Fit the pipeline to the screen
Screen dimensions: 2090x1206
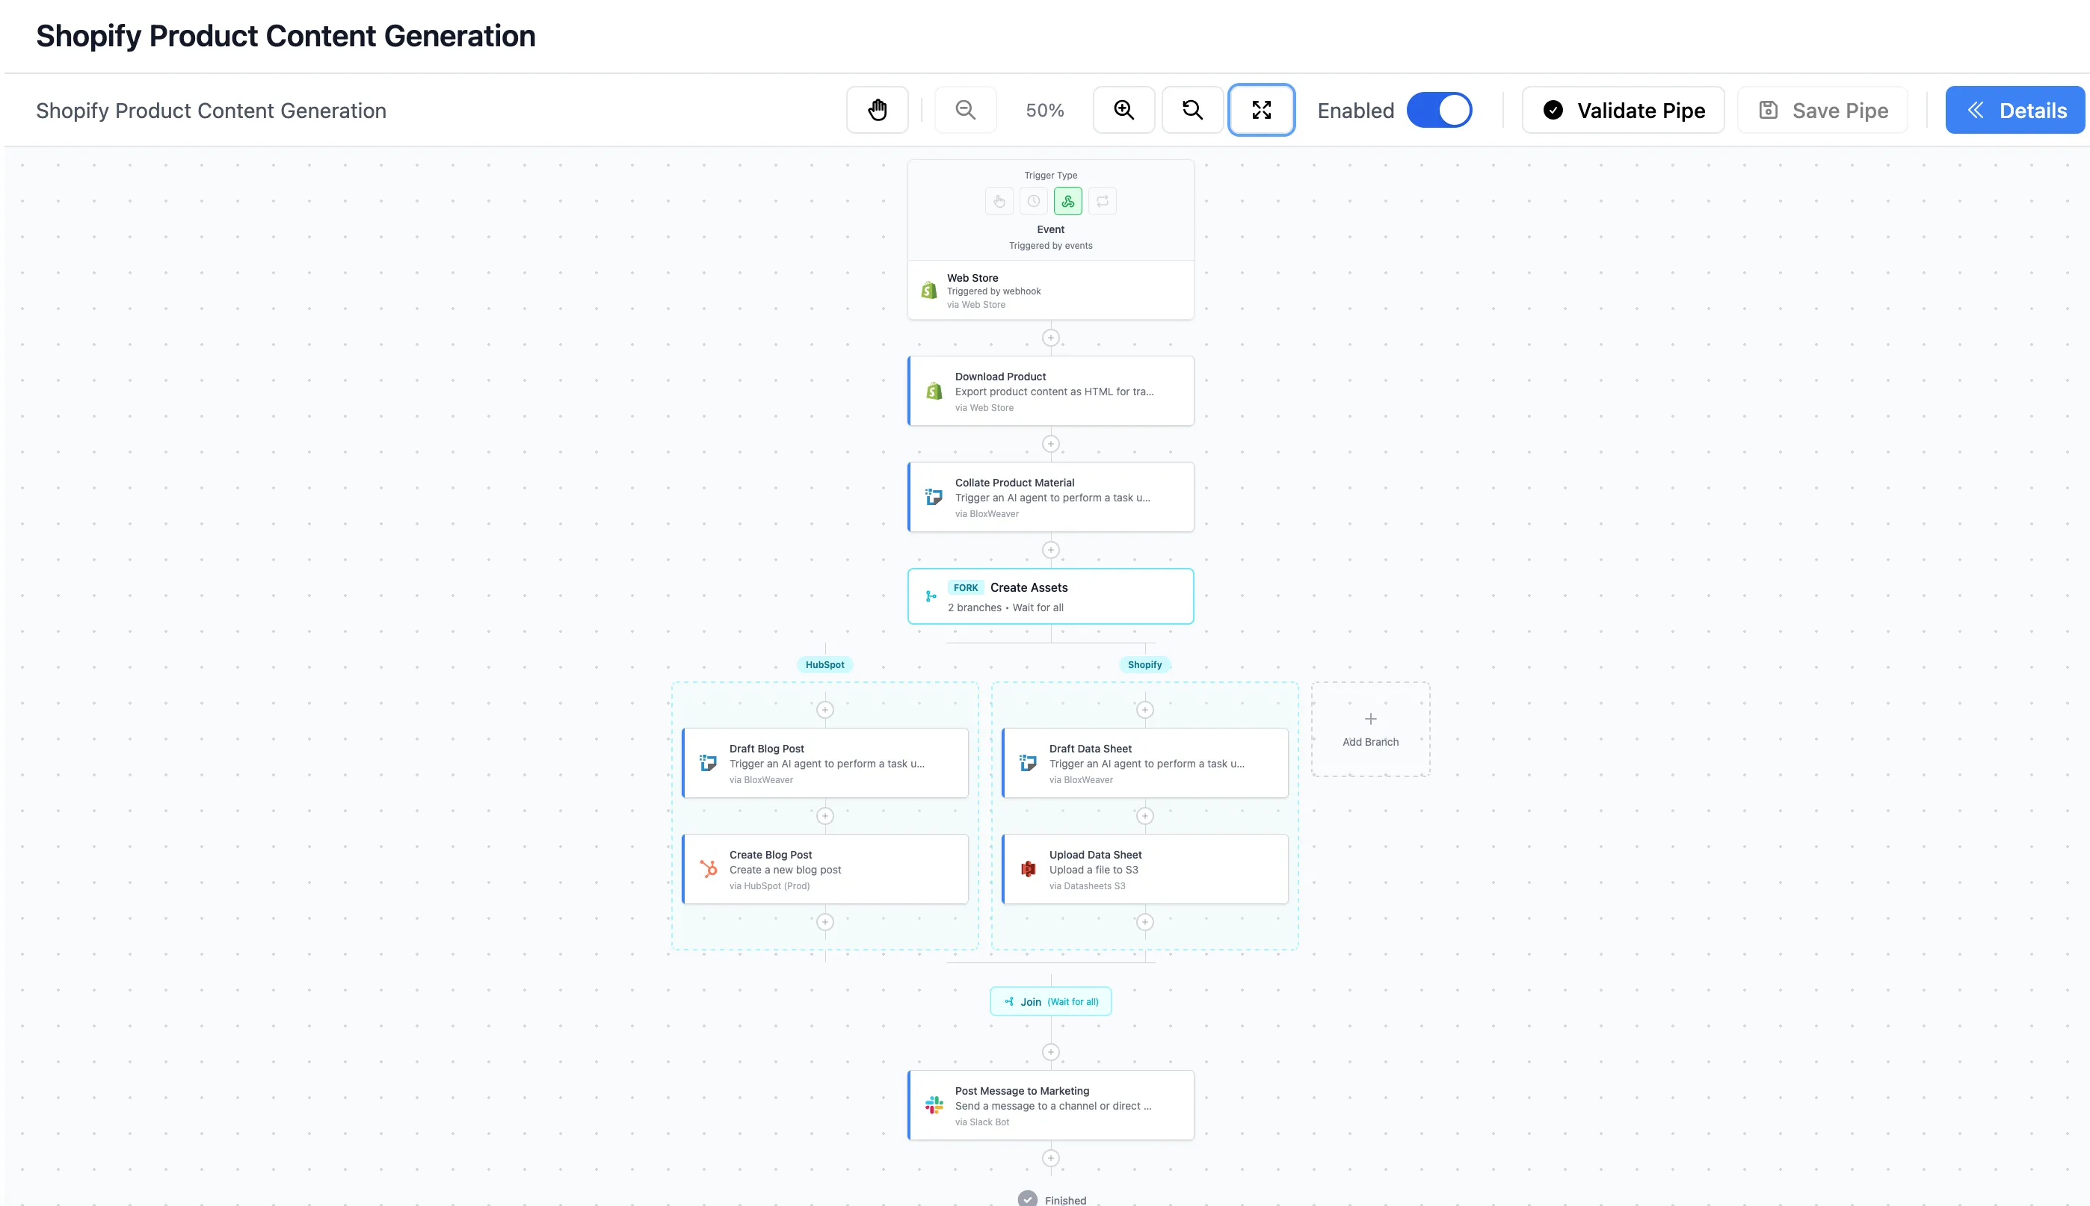[x=1262, y=109]
